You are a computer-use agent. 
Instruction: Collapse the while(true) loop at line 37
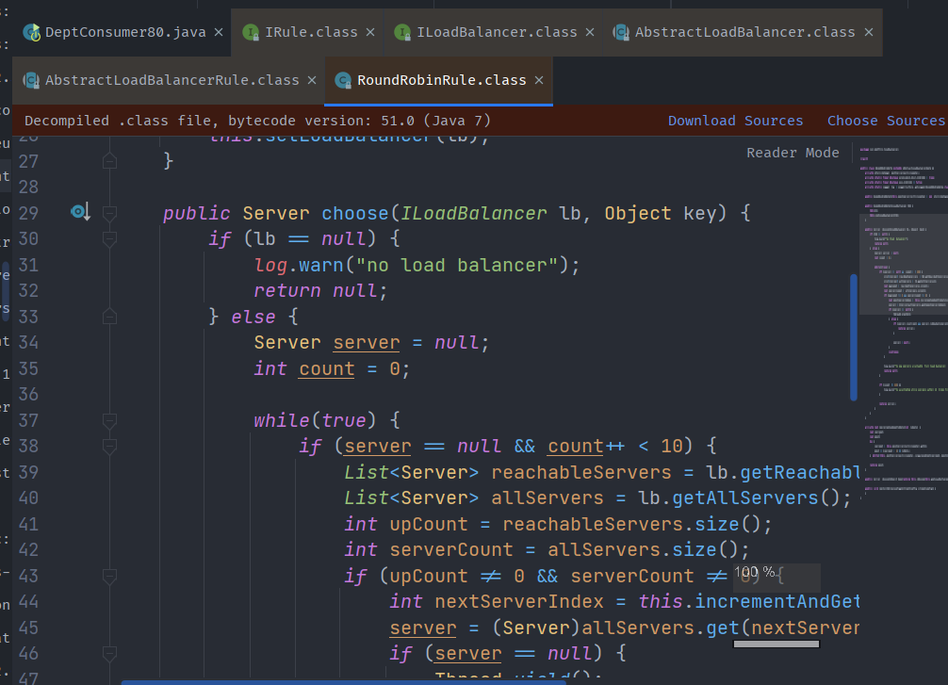(x=110, y=420)
